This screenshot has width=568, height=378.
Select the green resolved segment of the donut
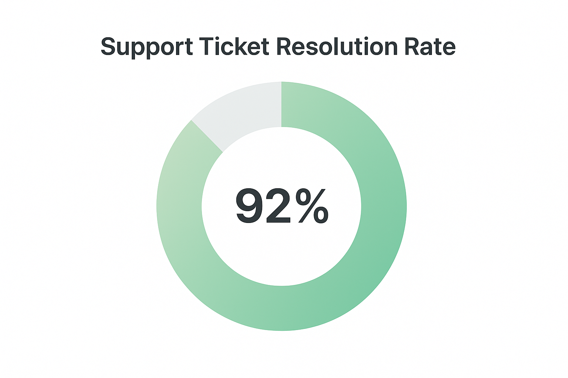tap(384, 206)
